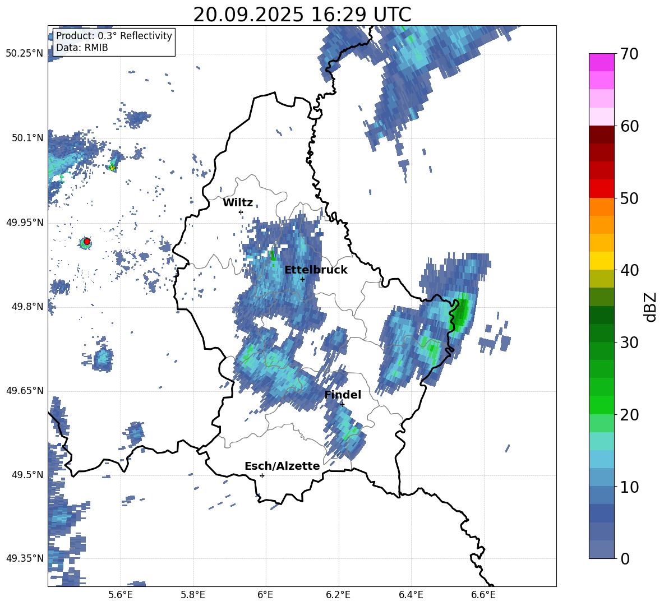664x606 pixels.
Task: Click the Wiltz city label
Action: [238, 203]
